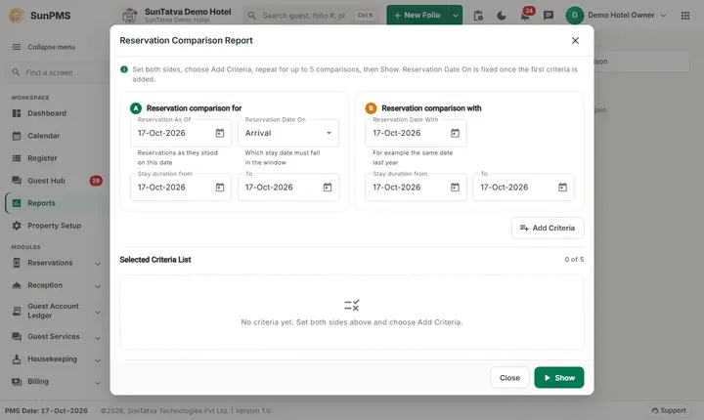Open calendar picker for Reservation Date With
Viewport: 704px width, 420px height.
455,133
